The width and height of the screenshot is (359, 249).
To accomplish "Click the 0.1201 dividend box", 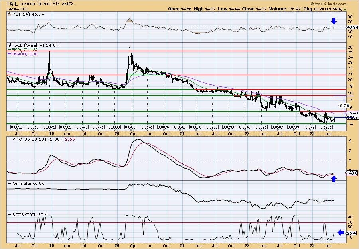I will pos(326,127).
